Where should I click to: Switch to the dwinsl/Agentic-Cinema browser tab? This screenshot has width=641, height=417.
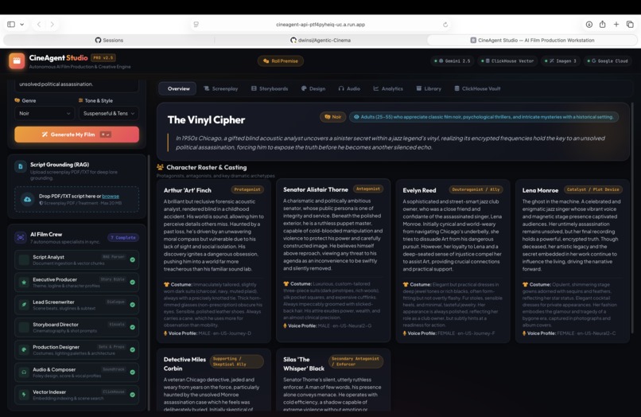320,40
